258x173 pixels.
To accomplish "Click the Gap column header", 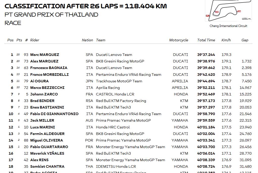I will 245,40.
